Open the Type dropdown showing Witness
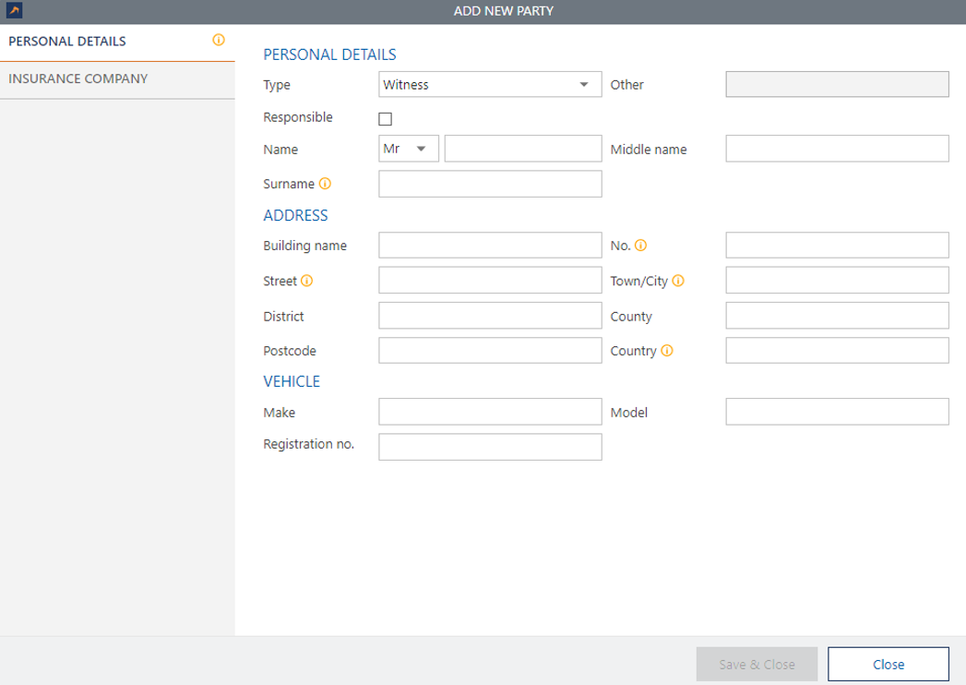 tap(490, 85)
